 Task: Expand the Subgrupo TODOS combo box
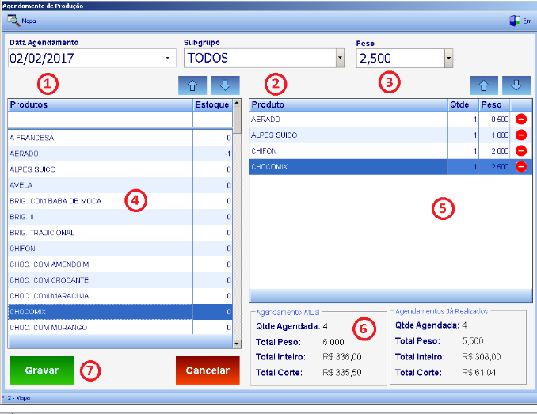(340, 58)
